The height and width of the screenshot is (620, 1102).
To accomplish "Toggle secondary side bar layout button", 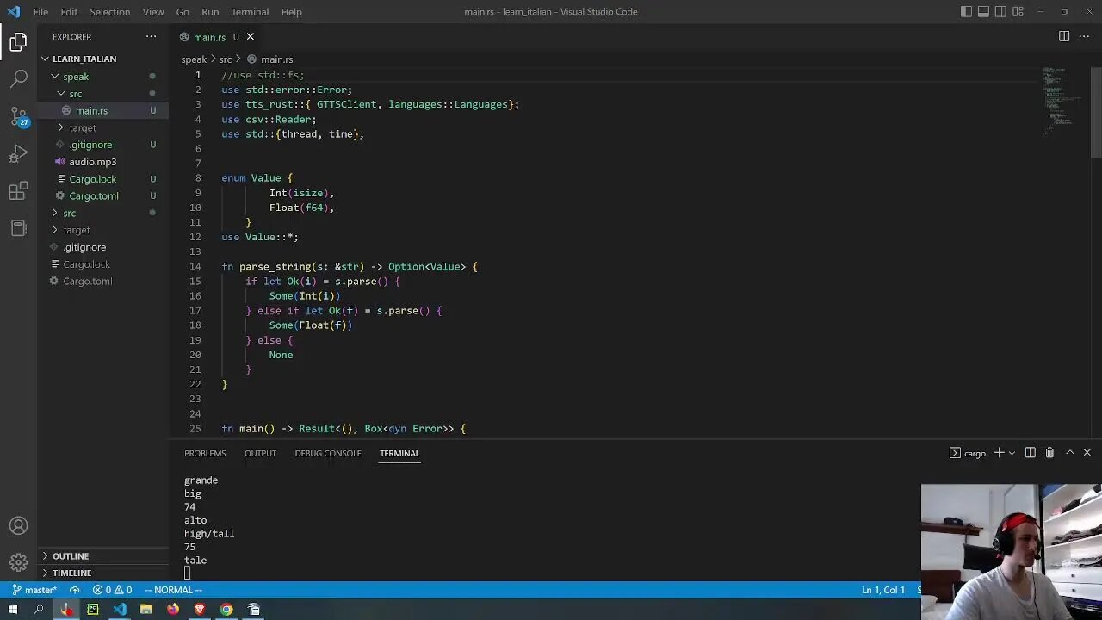I will point(1000,12).
